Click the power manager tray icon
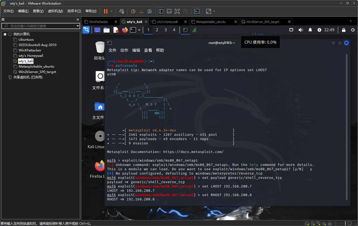The image size is (358, 226). click(x=319, y=30)
